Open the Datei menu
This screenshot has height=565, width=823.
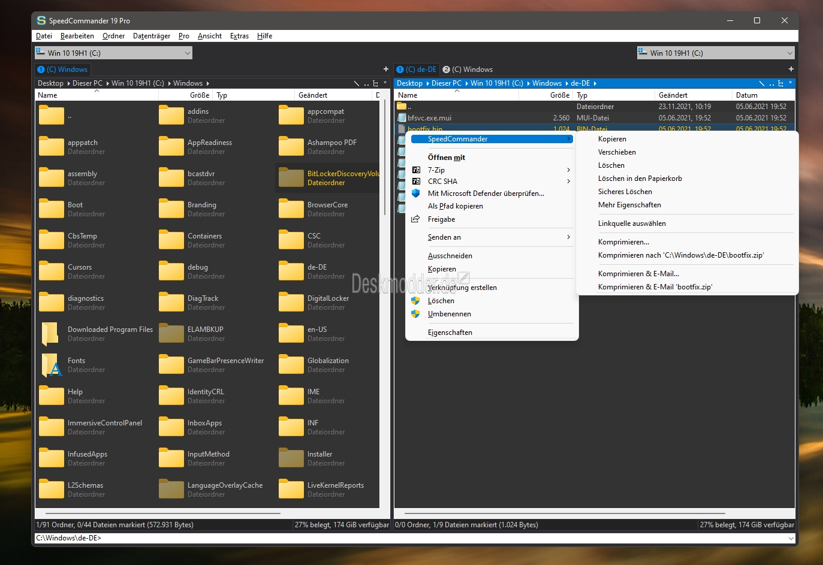click(x=44, y=36)
